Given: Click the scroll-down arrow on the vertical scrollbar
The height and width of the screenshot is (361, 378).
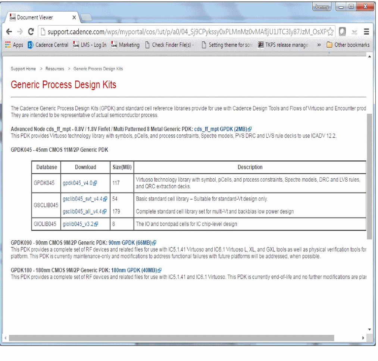Looking at the screenshot, I should point(369,329).
